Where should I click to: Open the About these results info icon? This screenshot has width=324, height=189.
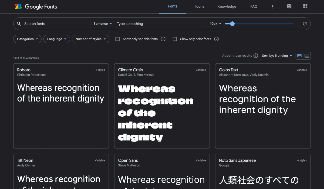[x=256, y=56]
